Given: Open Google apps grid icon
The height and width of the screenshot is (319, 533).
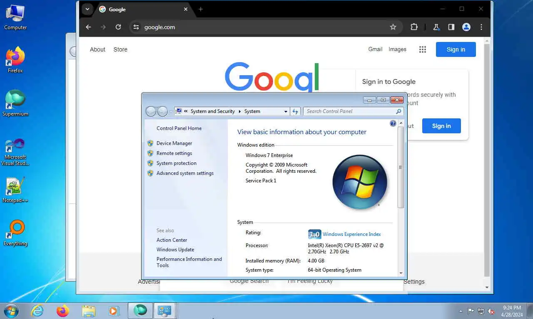Looking at the screenshot, I should 423,49.
